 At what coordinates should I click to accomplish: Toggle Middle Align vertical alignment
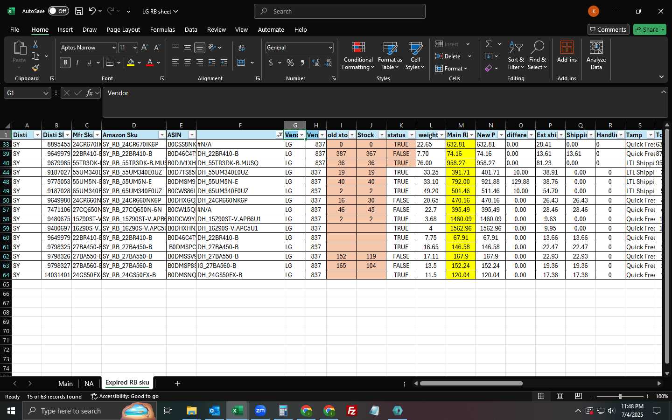[x=188, y=48]
